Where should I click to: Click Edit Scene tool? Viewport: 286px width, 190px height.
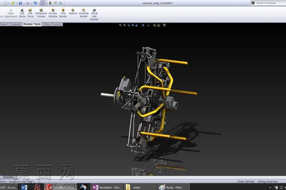pos(22,13)
